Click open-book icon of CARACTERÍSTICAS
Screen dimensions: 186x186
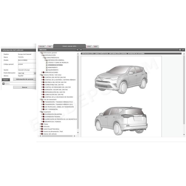45,58
